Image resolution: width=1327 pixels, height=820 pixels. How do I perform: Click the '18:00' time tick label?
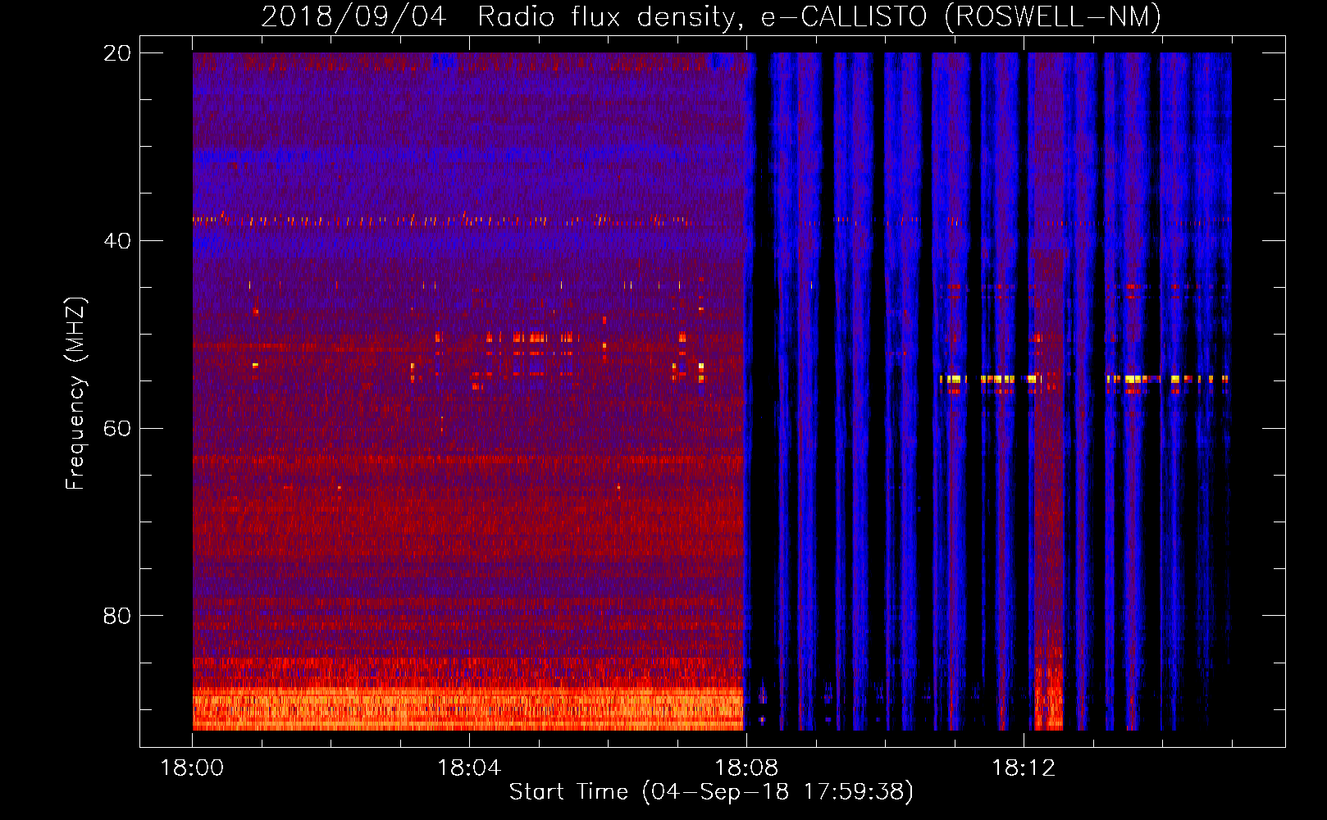coord(193,768)
